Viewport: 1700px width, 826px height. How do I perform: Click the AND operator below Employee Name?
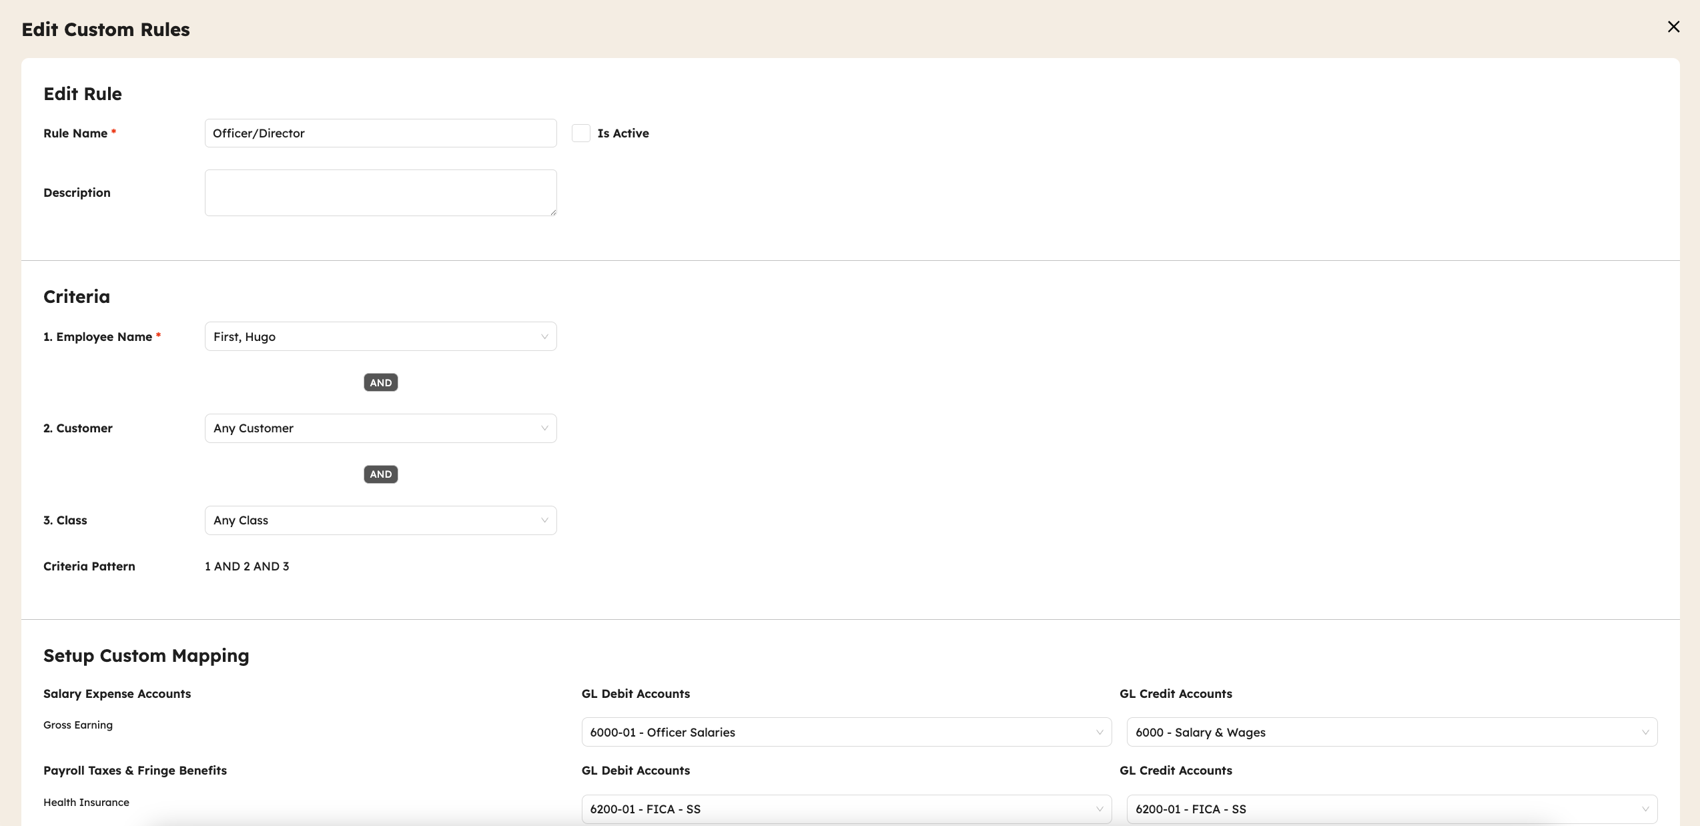(380, 383)
